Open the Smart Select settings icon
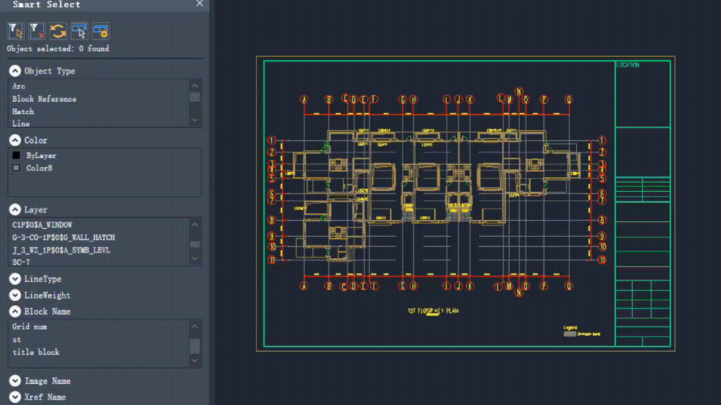Viewport: 721px width, 405px height. click(100, 31)
